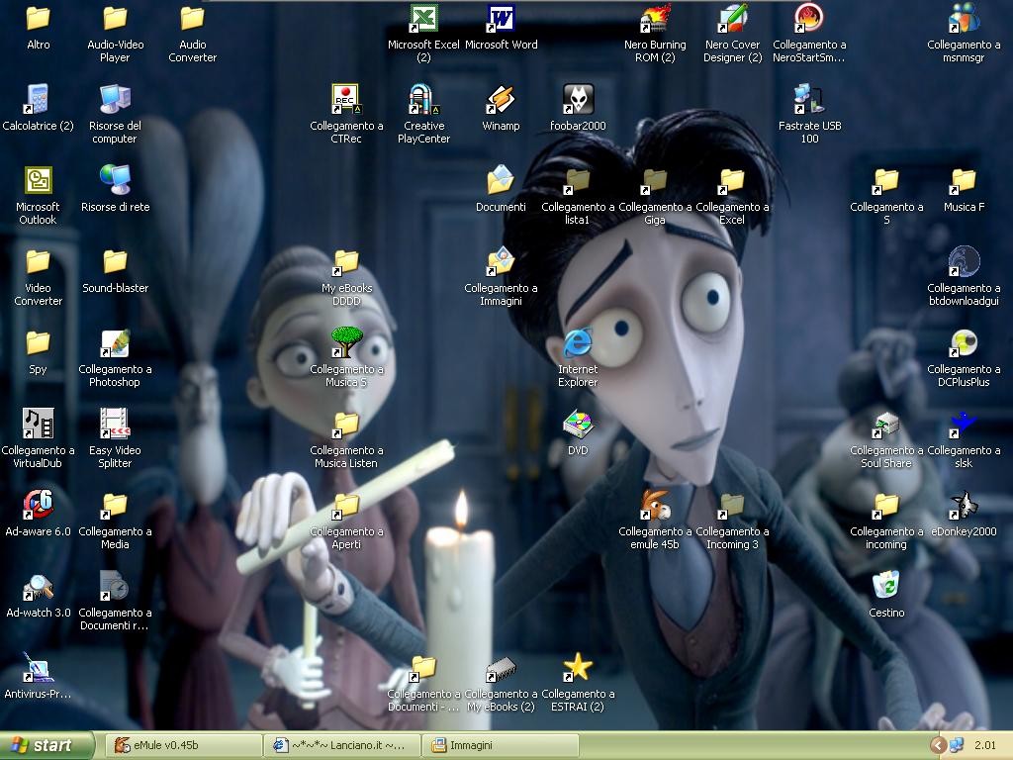Open the Audio Converter folder
The width and height of the screenshot is (1013, 760).
(192, 20)
